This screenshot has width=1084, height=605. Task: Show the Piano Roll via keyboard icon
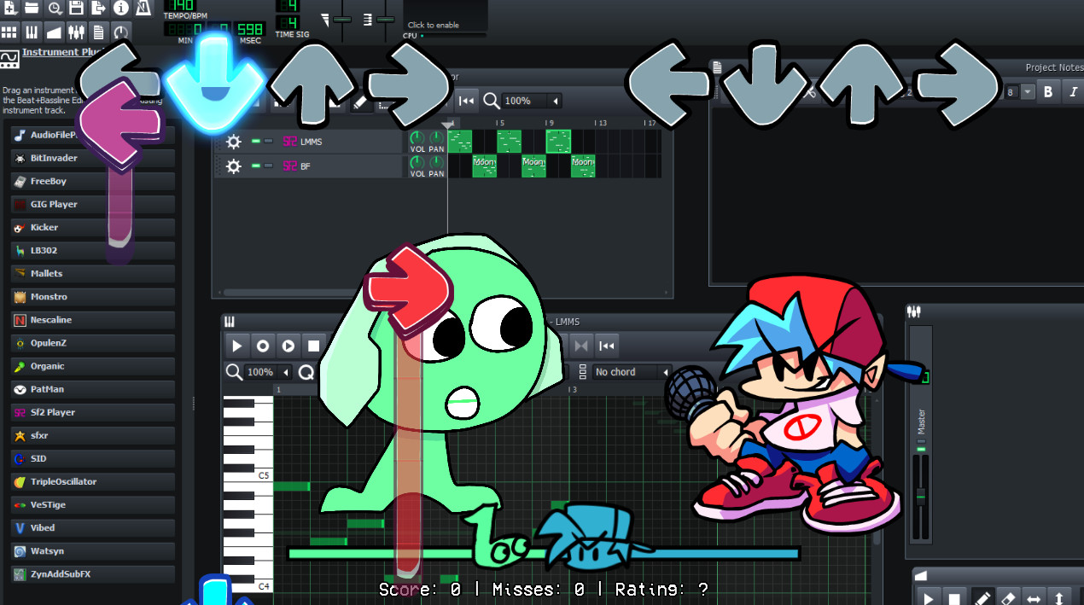(32, 32)
